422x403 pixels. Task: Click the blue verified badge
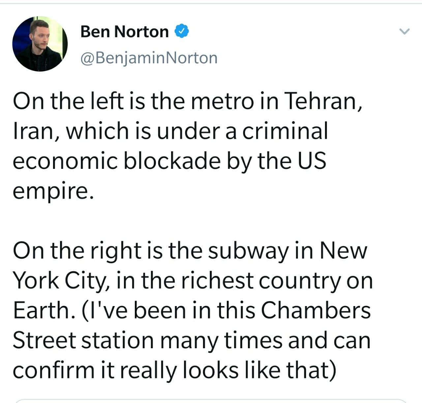click(181, 31)
